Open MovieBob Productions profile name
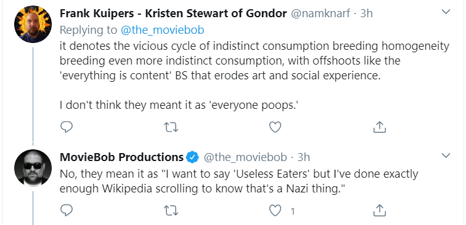The image size is (466, 225). 121,157
